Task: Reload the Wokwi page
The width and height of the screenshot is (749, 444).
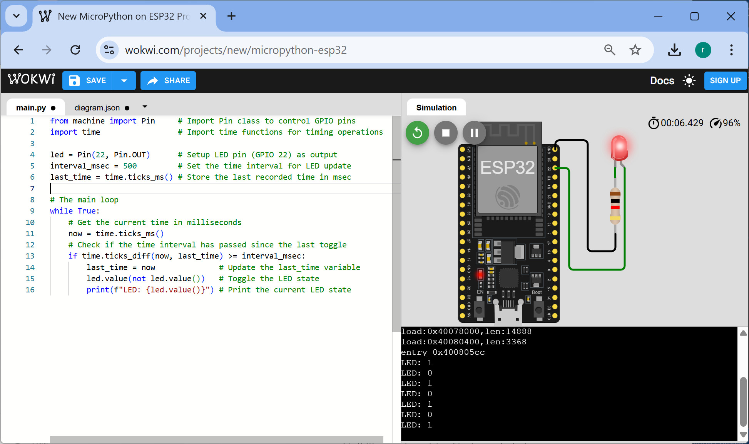Action: [x=75, y=50]
